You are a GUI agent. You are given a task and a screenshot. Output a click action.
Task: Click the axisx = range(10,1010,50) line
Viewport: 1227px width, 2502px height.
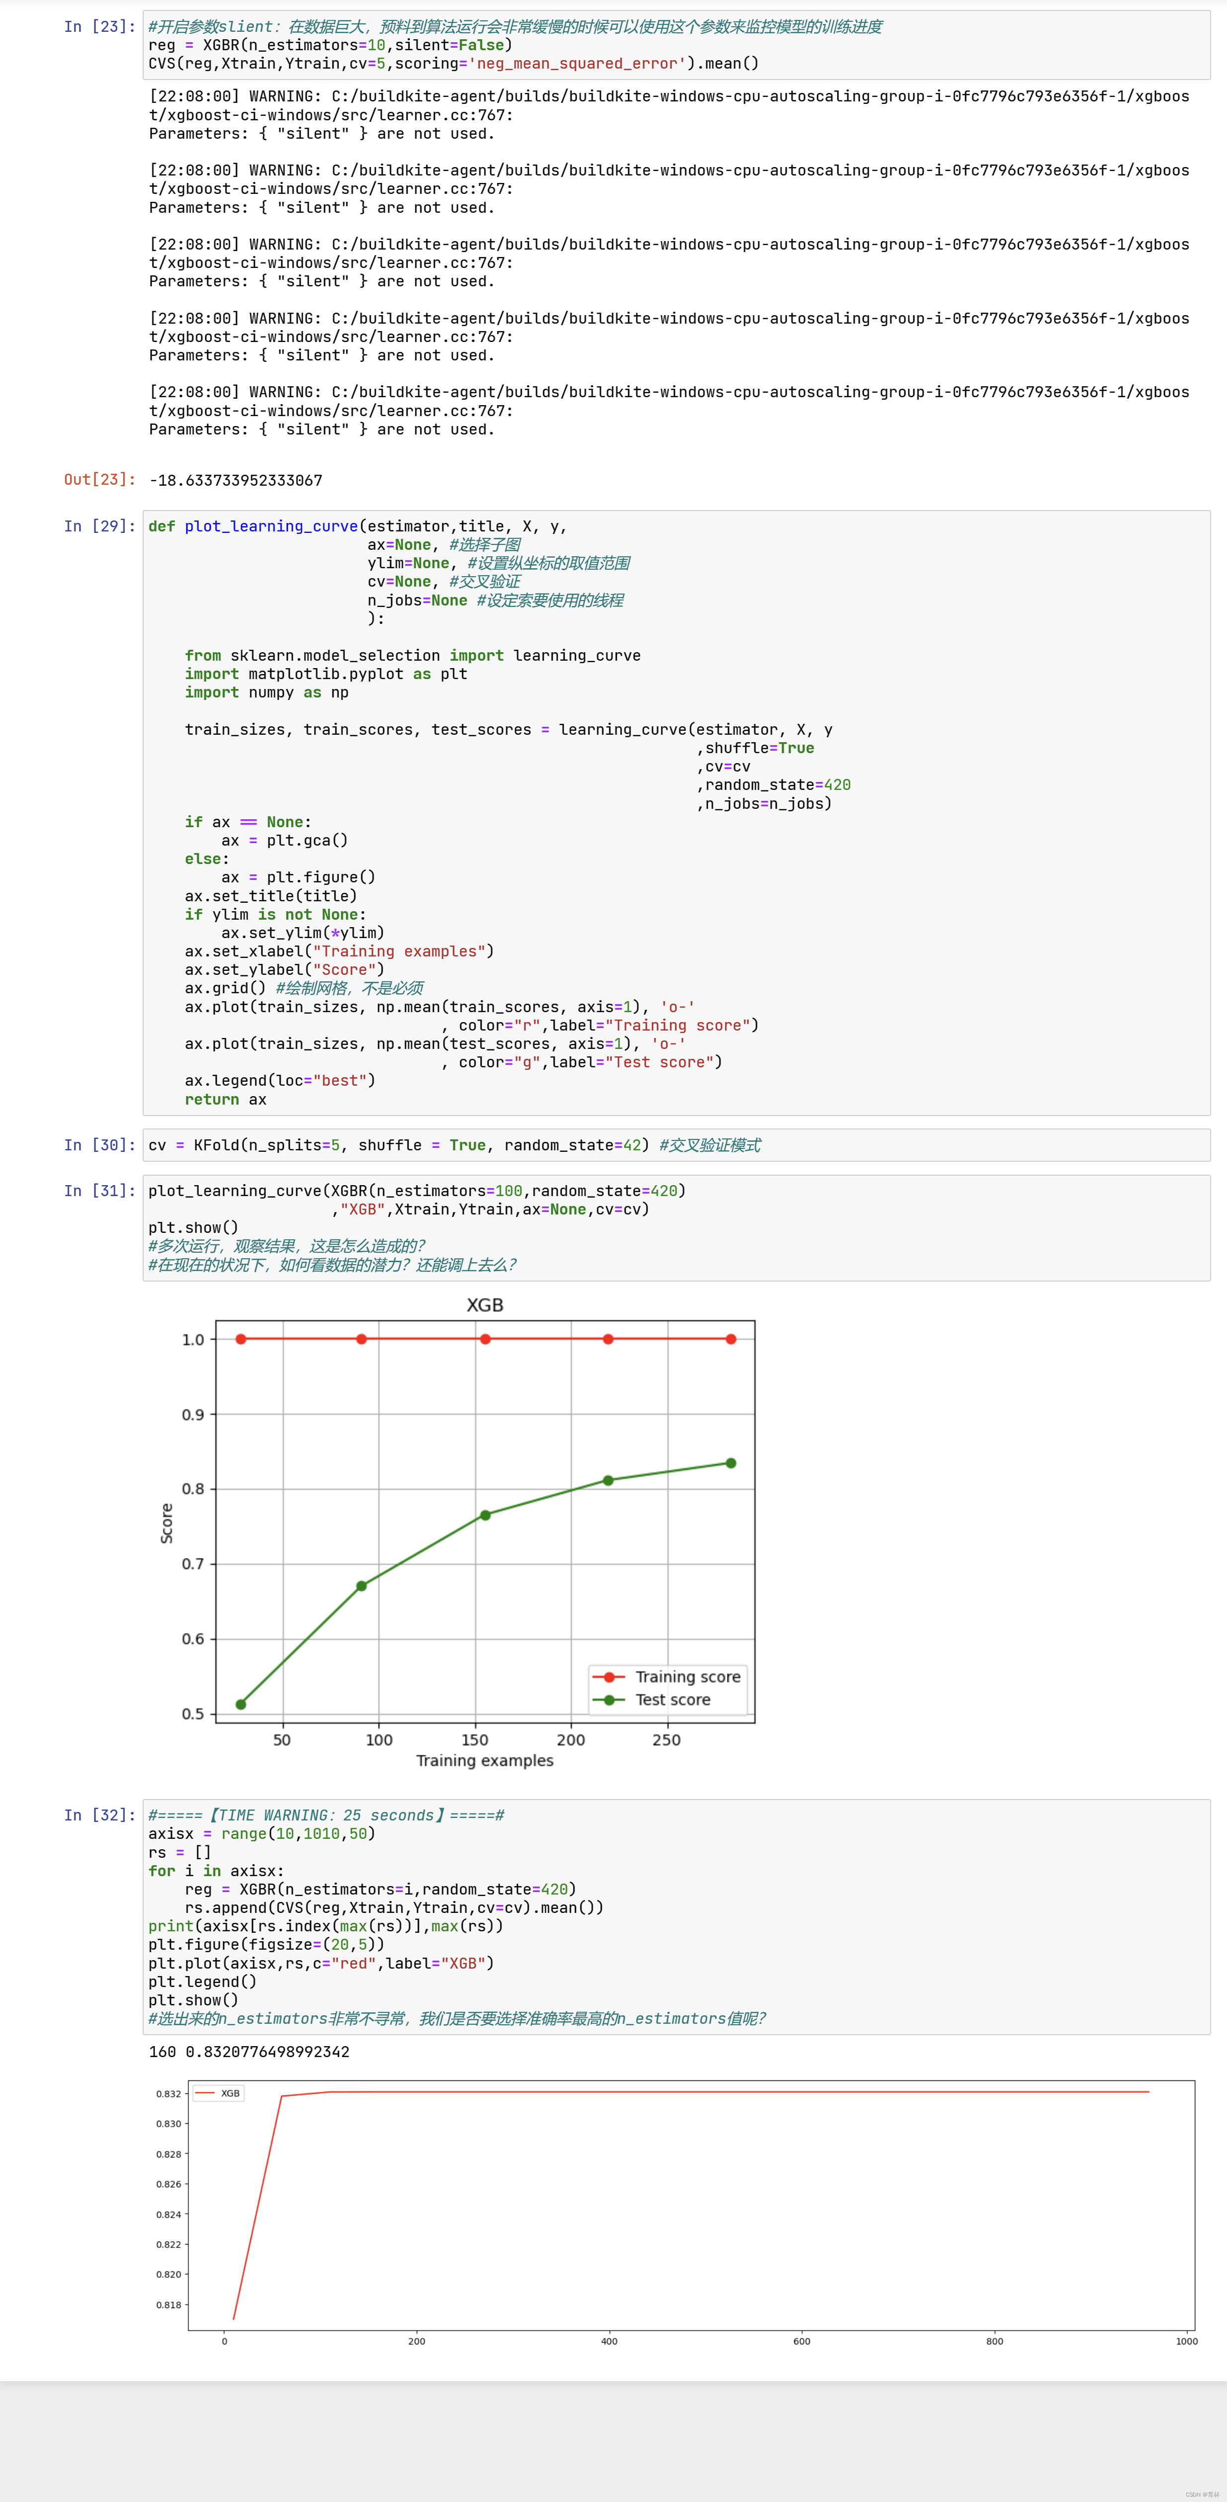click(x=262, y=1834)
